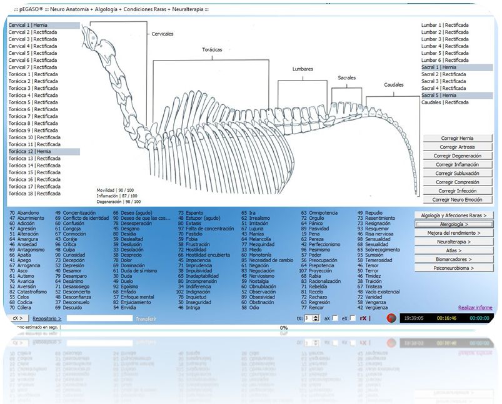Select Cervical 7 | Rectificada row
This screenshot has width=502, height=404.
[44, 67]
